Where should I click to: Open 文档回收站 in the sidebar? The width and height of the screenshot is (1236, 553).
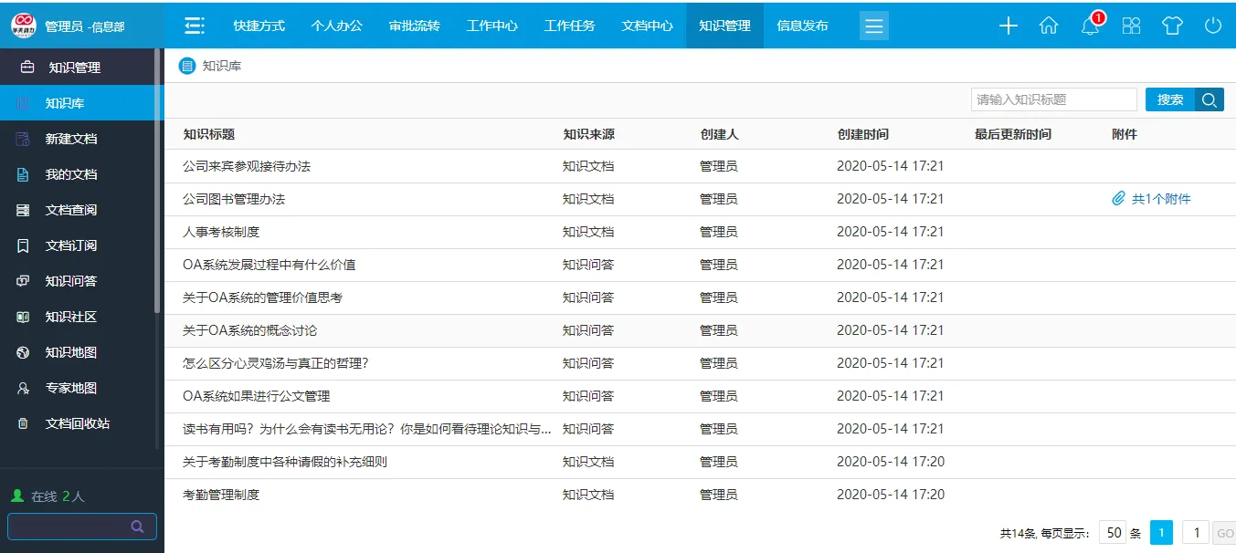(x=78, y=423)
